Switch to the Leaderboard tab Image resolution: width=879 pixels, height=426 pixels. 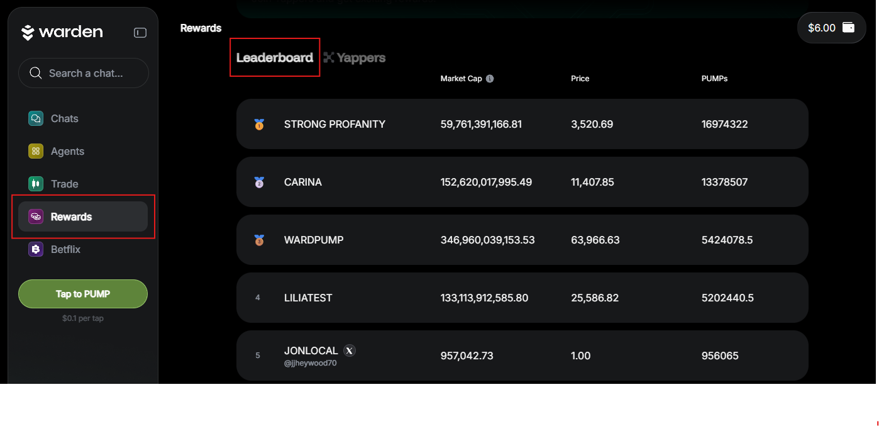[275, 58]
